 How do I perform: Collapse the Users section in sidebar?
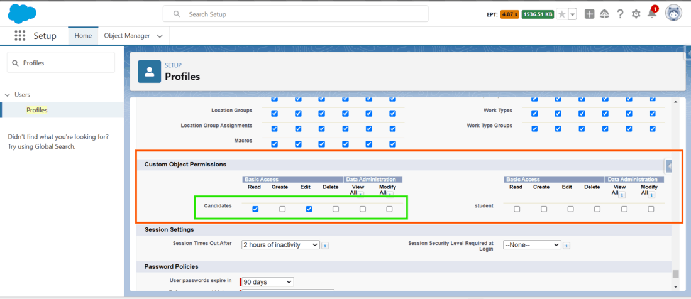click(x=8, y=95)
